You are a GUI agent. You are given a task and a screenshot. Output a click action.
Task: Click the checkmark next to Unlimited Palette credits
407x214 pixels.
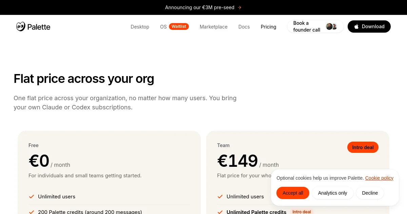click(220, 212)
